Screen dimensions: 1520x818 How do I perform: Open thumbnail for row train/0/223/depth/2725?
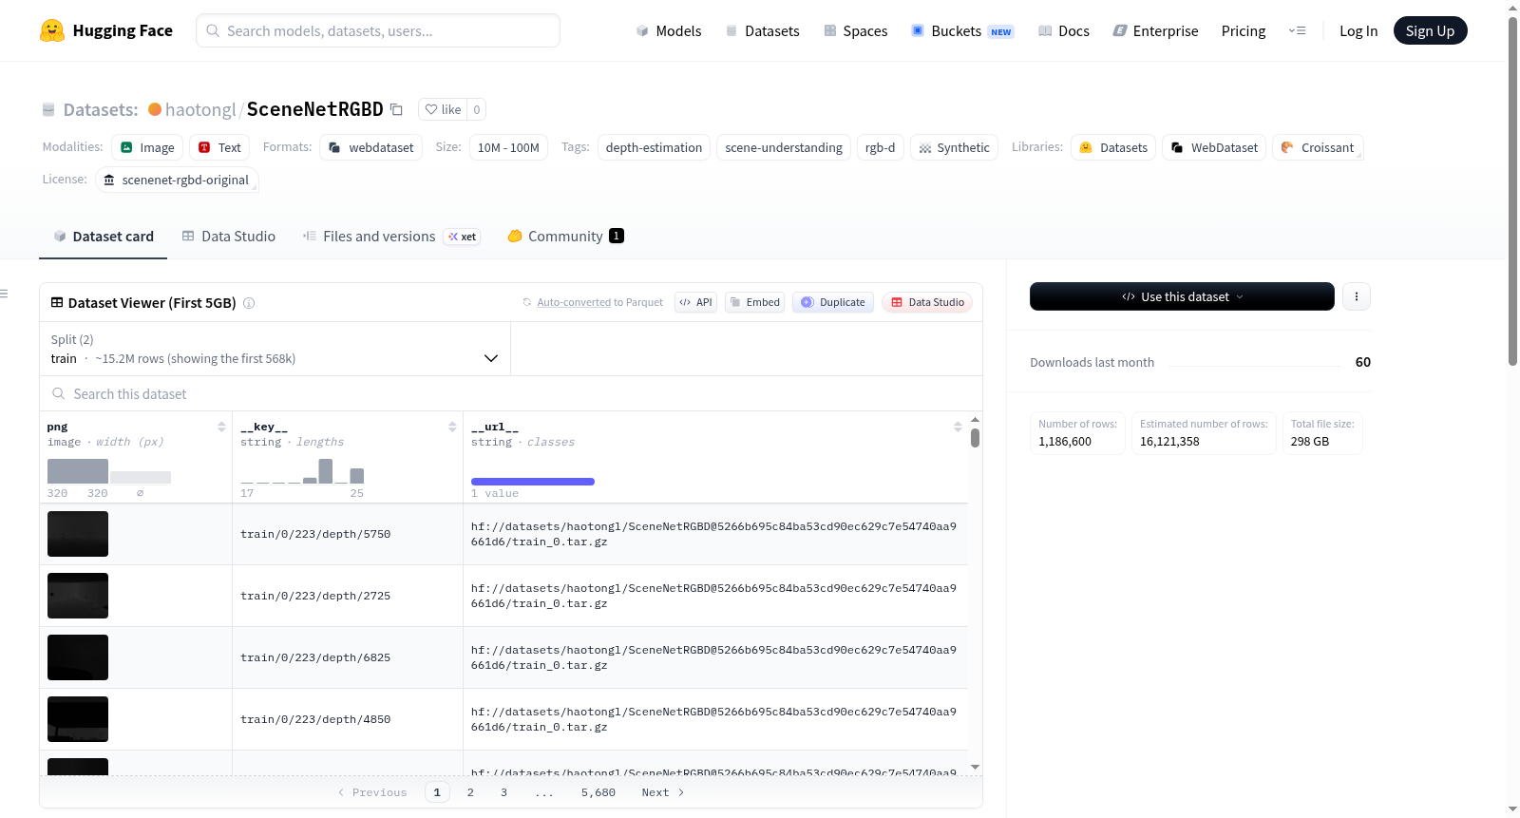click(x=78, y=596)
